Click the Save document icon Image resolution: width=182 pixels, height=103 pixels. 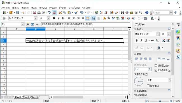18,12
